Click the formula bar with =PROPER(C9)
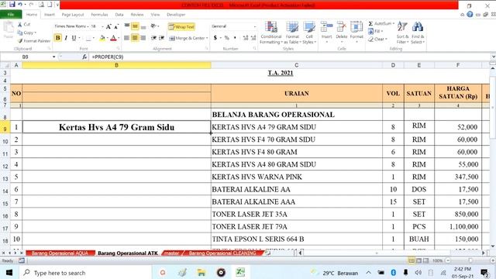This screenshot has height=279, width=496. click(289, 57)
